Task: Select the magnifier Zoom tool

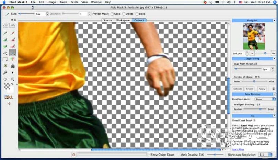Action: 12,79
